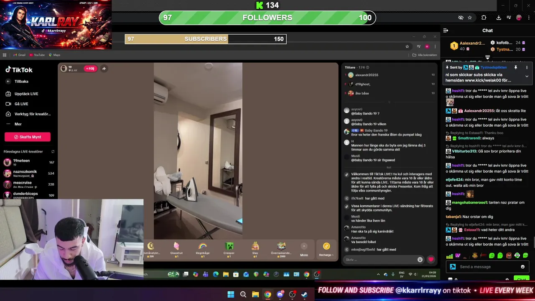Open the browser extensions puzzle icon
535x301 pixels.
[x=484, y=18]
